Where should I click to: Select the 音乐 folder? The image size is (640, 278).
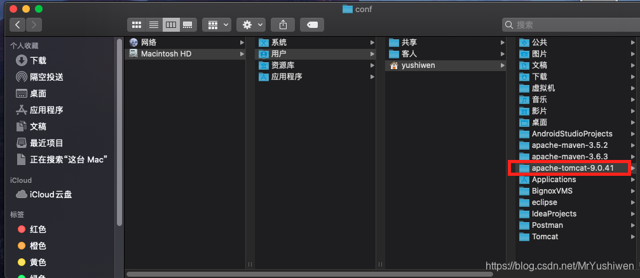point(576,100)
